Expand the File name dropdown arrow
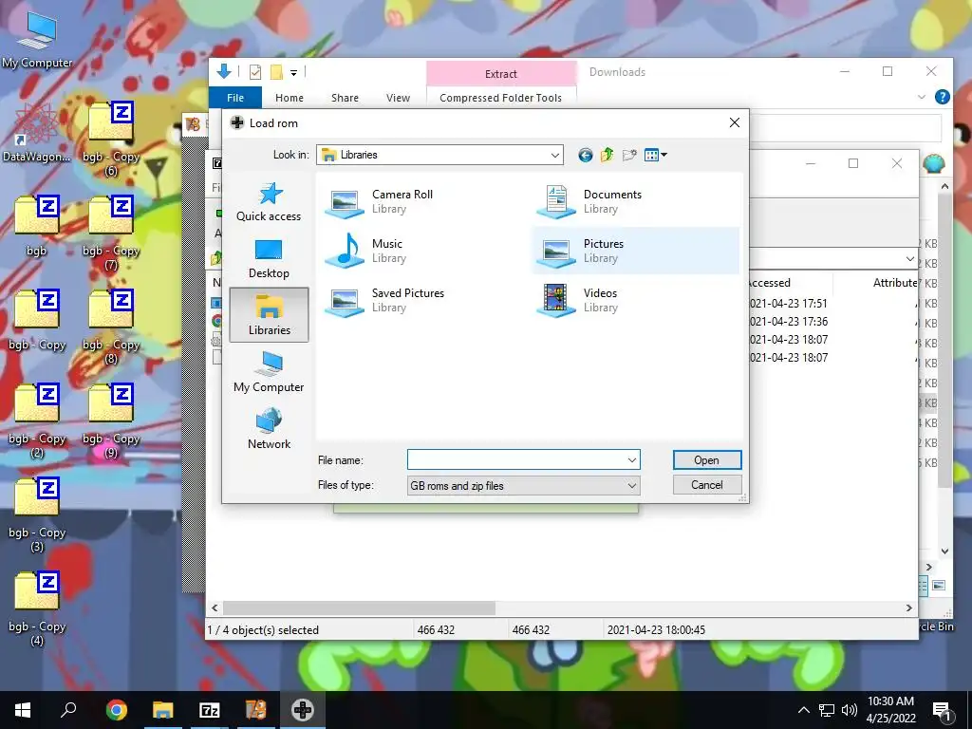Image resolution: width=972 pixels, height=729 pixels. [x=631, y=460]
